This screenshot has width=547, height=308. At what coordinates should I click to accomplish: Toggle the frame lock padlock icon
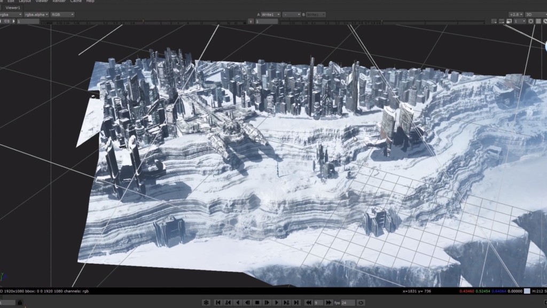(x=20, y=303)
